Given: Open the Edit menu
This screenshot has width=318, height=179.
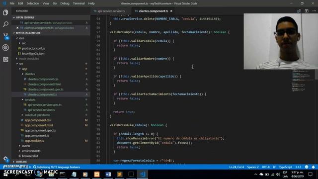Looking at the screenshot, I should 20,3.
